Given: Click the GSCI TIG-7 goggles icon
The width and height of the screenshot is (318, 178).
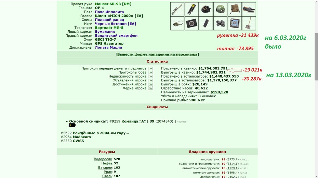Looking at the screenshot, I should click(220, 23).
